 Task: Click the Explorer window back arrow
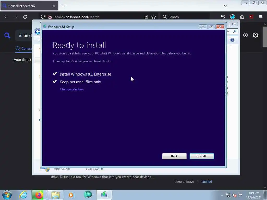tap(38, 31)
